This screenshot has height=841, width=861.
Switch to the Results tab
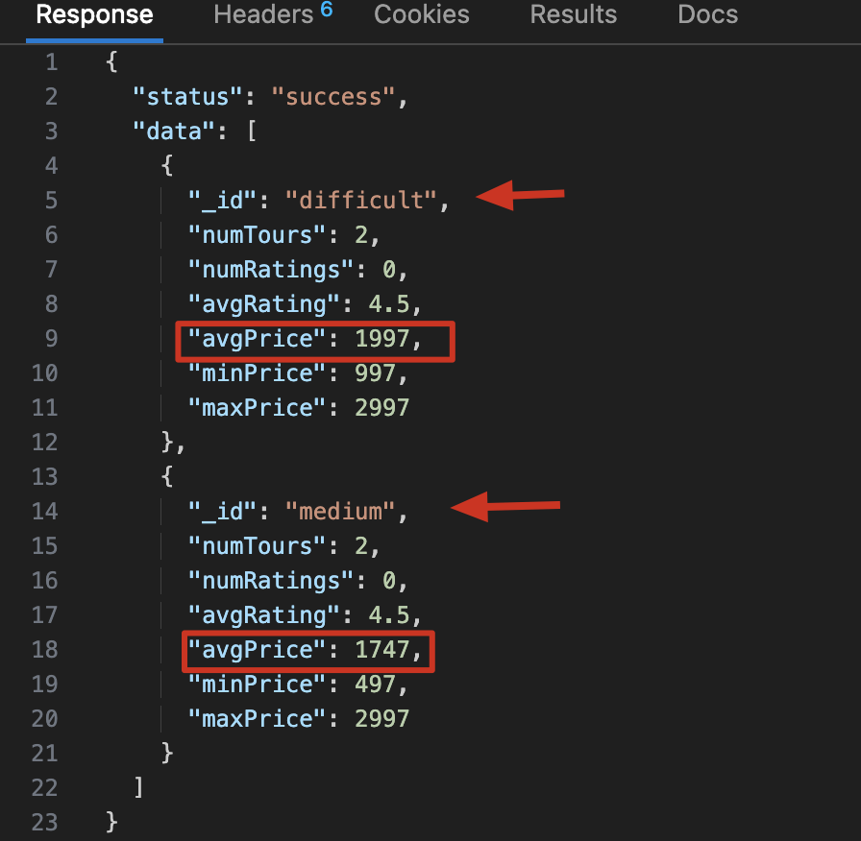pos(575,15)
